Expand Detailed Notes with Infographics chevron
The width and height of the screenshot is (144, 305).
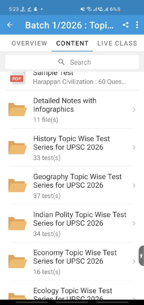pyautogui.click(x=134, y=110)
